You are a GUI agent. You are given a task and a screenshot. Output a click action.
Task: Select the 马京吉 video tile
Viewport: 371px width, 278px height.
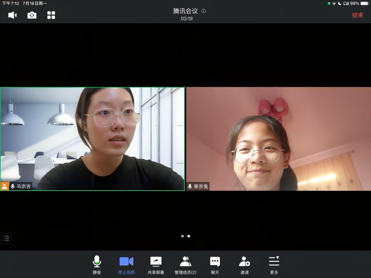point(92,139)
